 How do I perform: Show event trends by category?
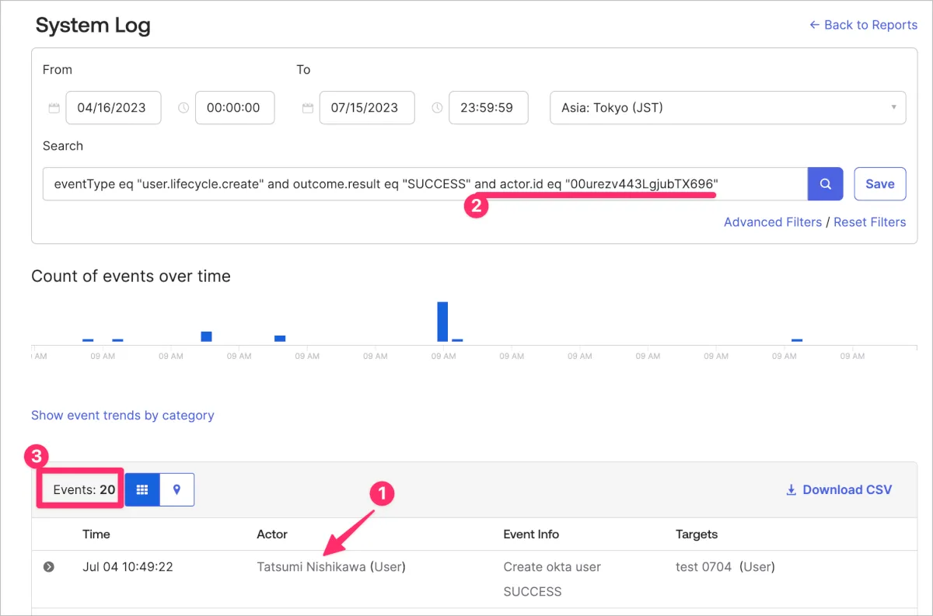click(x=122, y=416)
